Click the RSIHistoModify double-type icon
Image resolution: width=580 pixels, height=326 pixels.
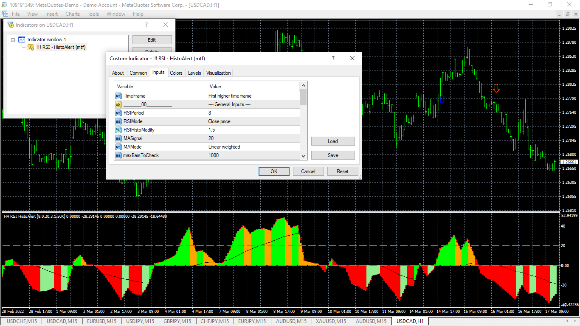click(118, 130)
